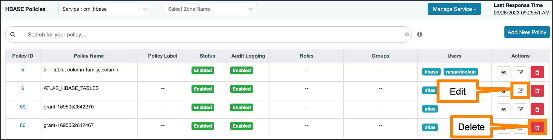The height and width of the screenshot is (140, 553).
Task: Open the Manage Service dropdown menu
Action: (x=454, y=9)
